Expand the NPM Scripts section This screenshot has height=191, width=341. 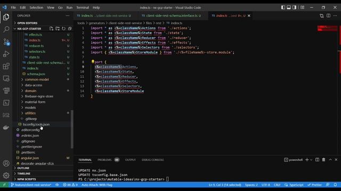coord(43,179)
